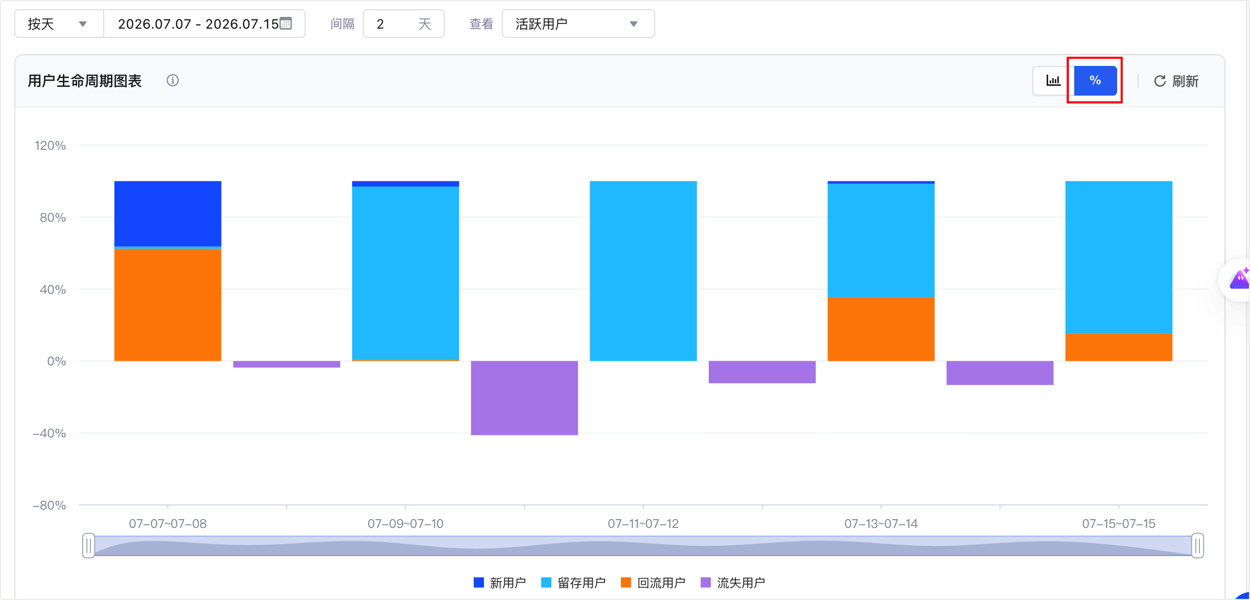The height and width of the screenshot is (600, 1250).
Task: Click the 用户生命周期图表 title
Action: [85, 81]
